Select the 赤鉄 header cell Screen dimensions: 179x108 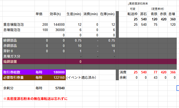163,14
